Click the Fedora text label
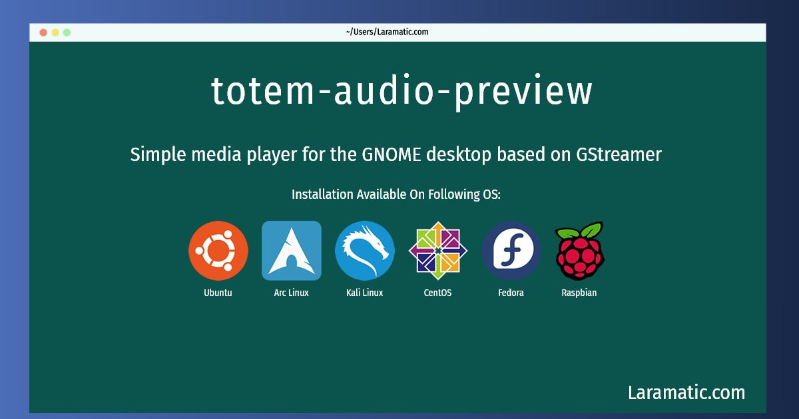 511,293
